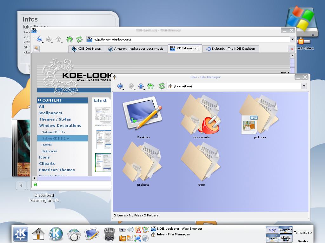Open the KDE K menu launcher
The image size is (325, 243).
21,234
